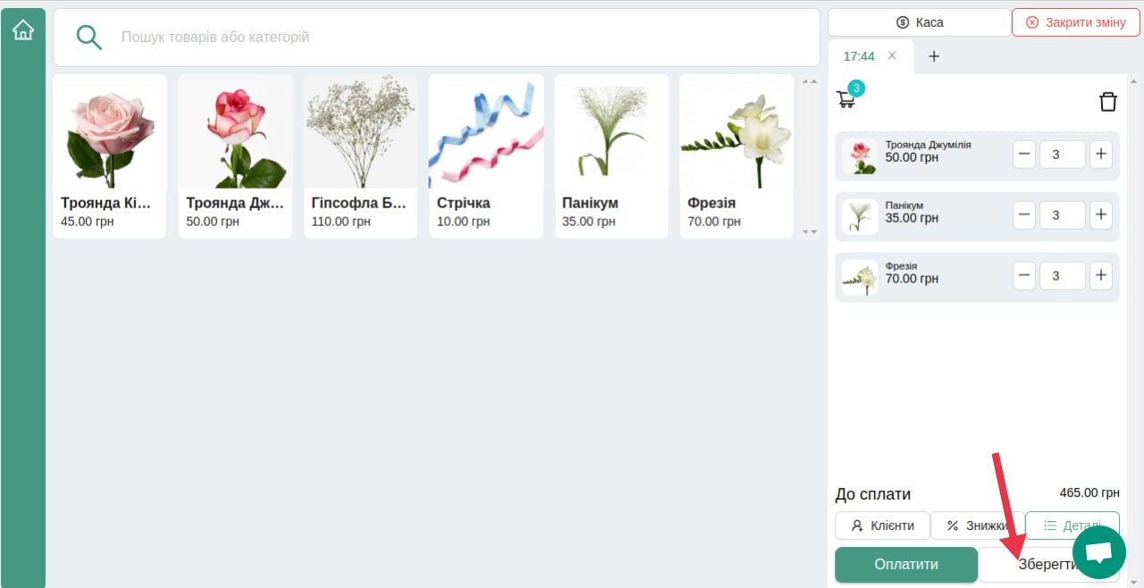Open the live chat bubble icon
The image size is (1144, 588).
1098,553
